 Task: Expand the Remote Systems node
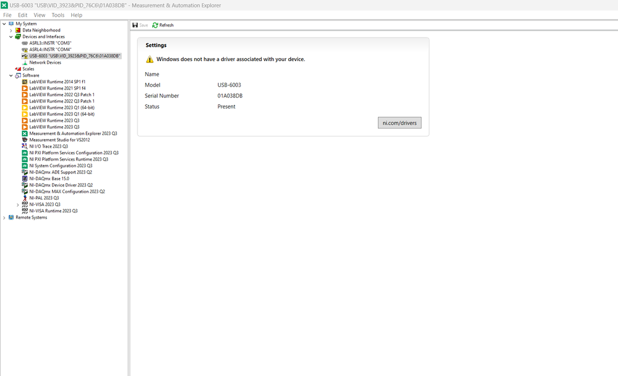coord(4,217)
